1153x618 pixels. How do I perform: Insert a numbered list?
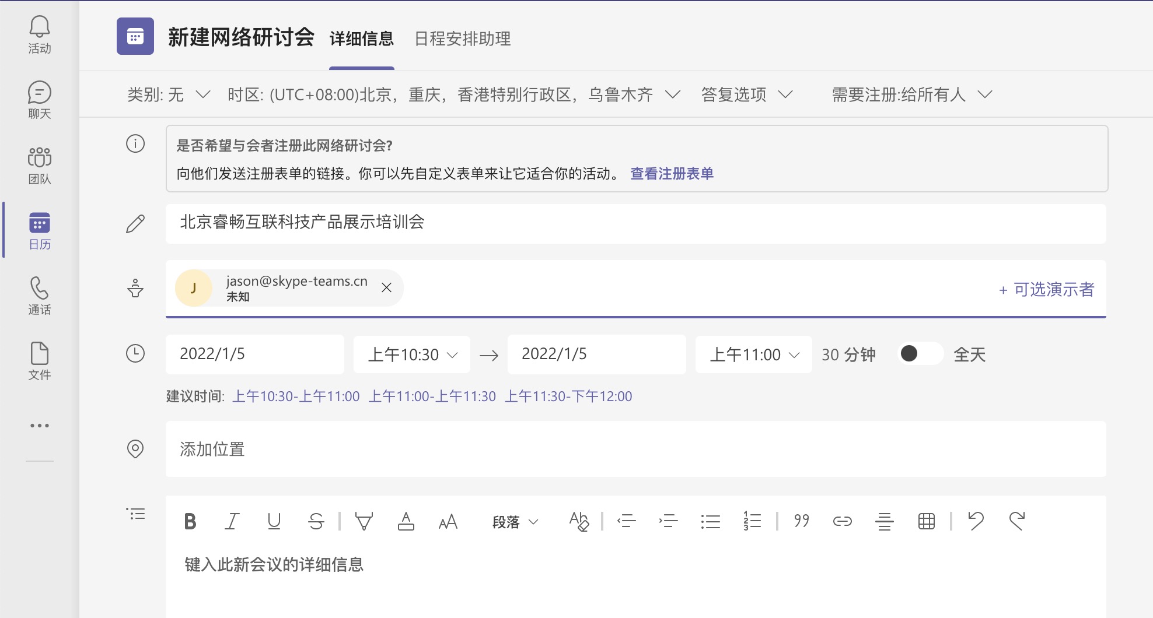click(752, 521)
